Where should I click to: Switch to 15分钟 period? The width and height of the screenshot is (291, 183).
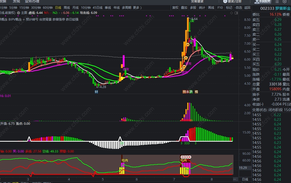pos(24,8)
